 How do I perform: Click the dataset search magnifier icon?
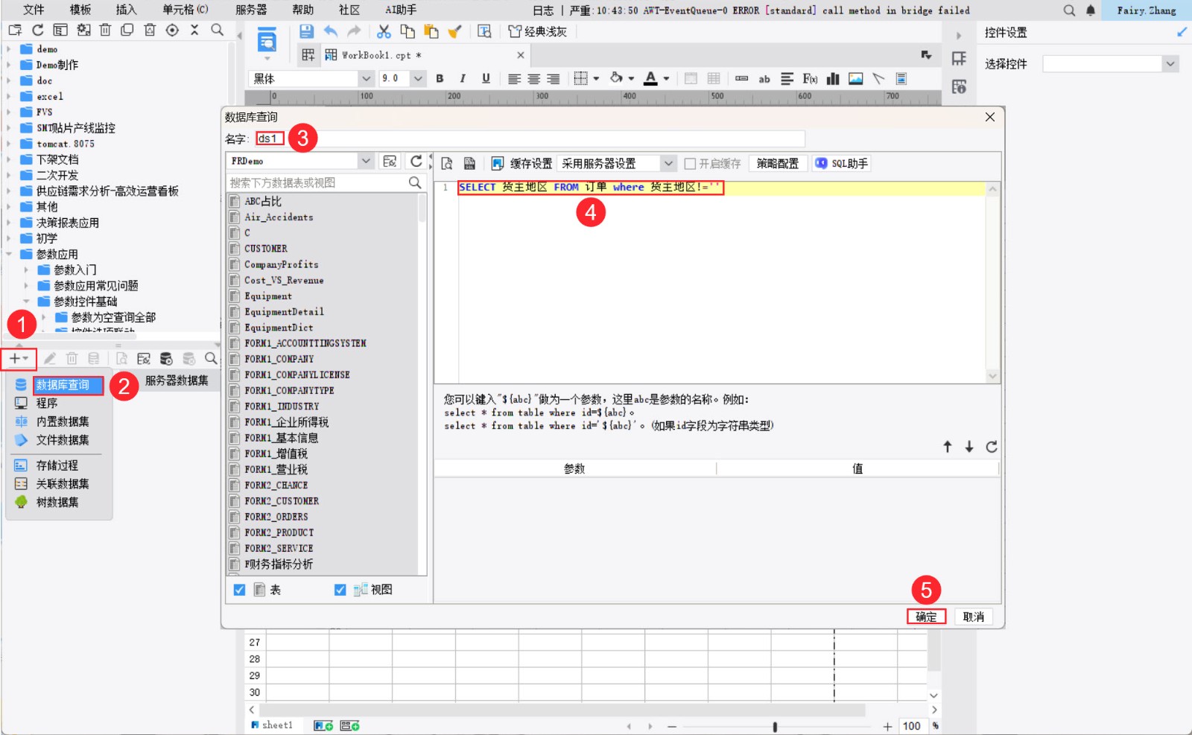[211, 358]
